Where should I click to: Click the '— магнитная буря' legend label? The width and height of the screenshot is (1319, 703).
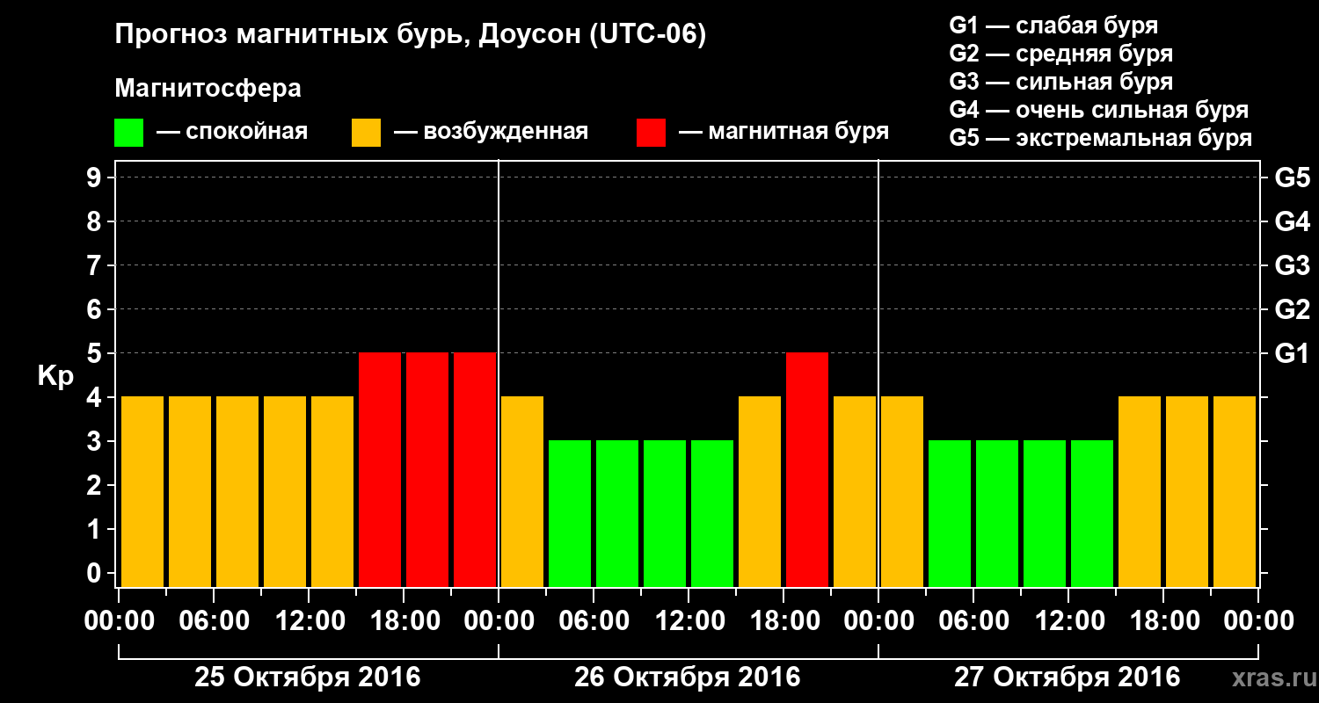[783, 132]
